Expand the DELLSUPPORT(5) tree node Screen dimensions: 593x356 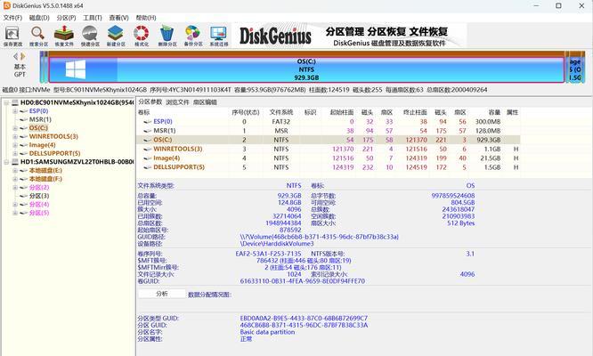tap(15, 153)
